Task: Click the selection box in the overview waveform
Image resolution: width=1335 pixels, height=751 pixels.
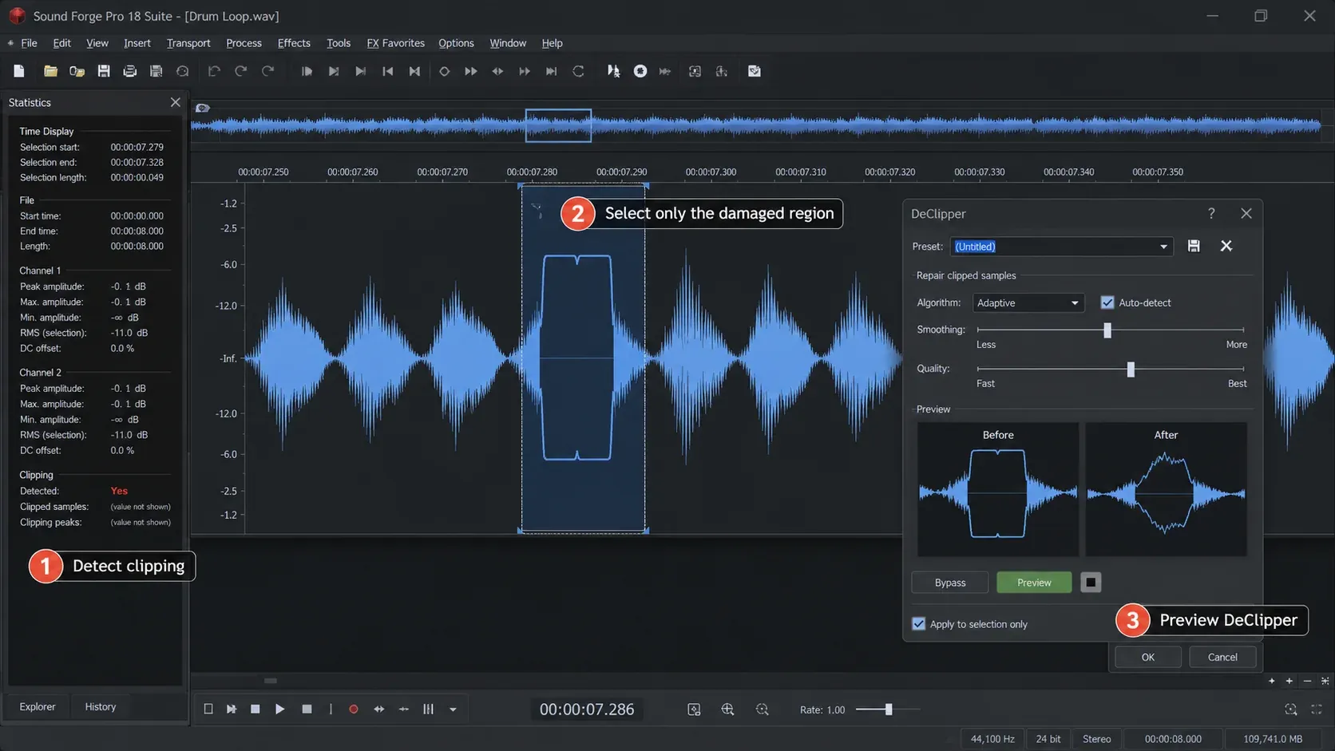Action: (x=558, y=125)
